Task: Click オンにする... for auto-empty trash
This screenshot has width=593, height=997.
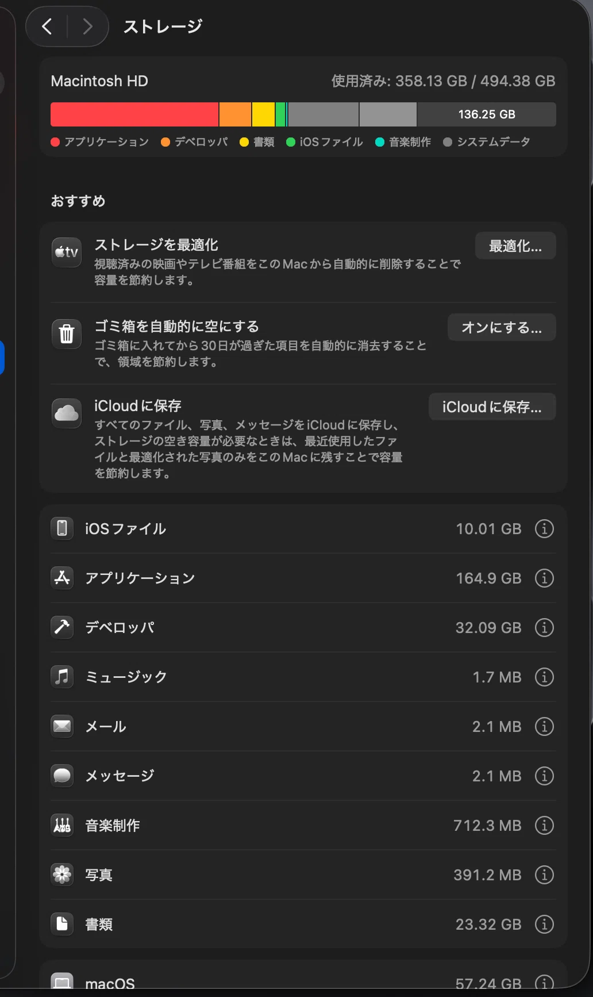Action: [502, 327]
